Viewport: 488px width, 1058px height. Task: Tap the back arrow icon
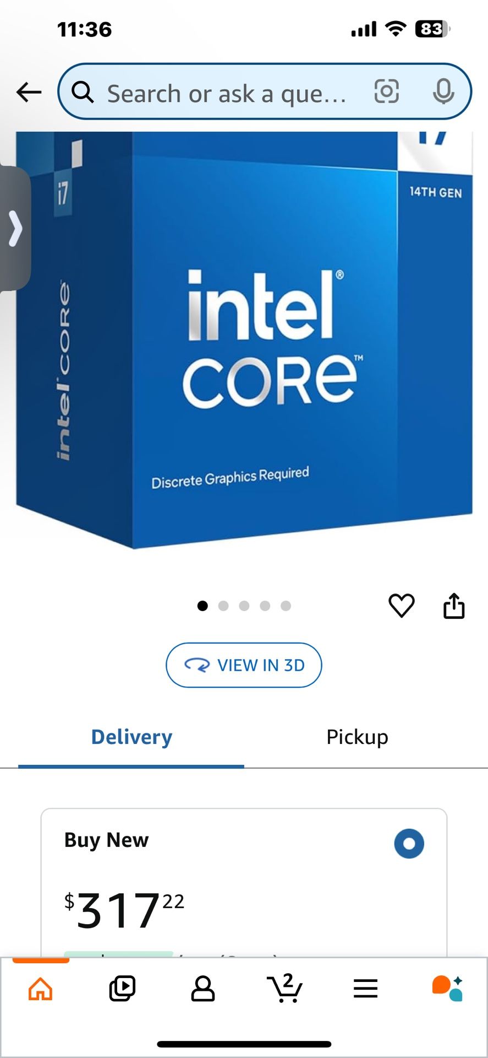coord(29,92)
